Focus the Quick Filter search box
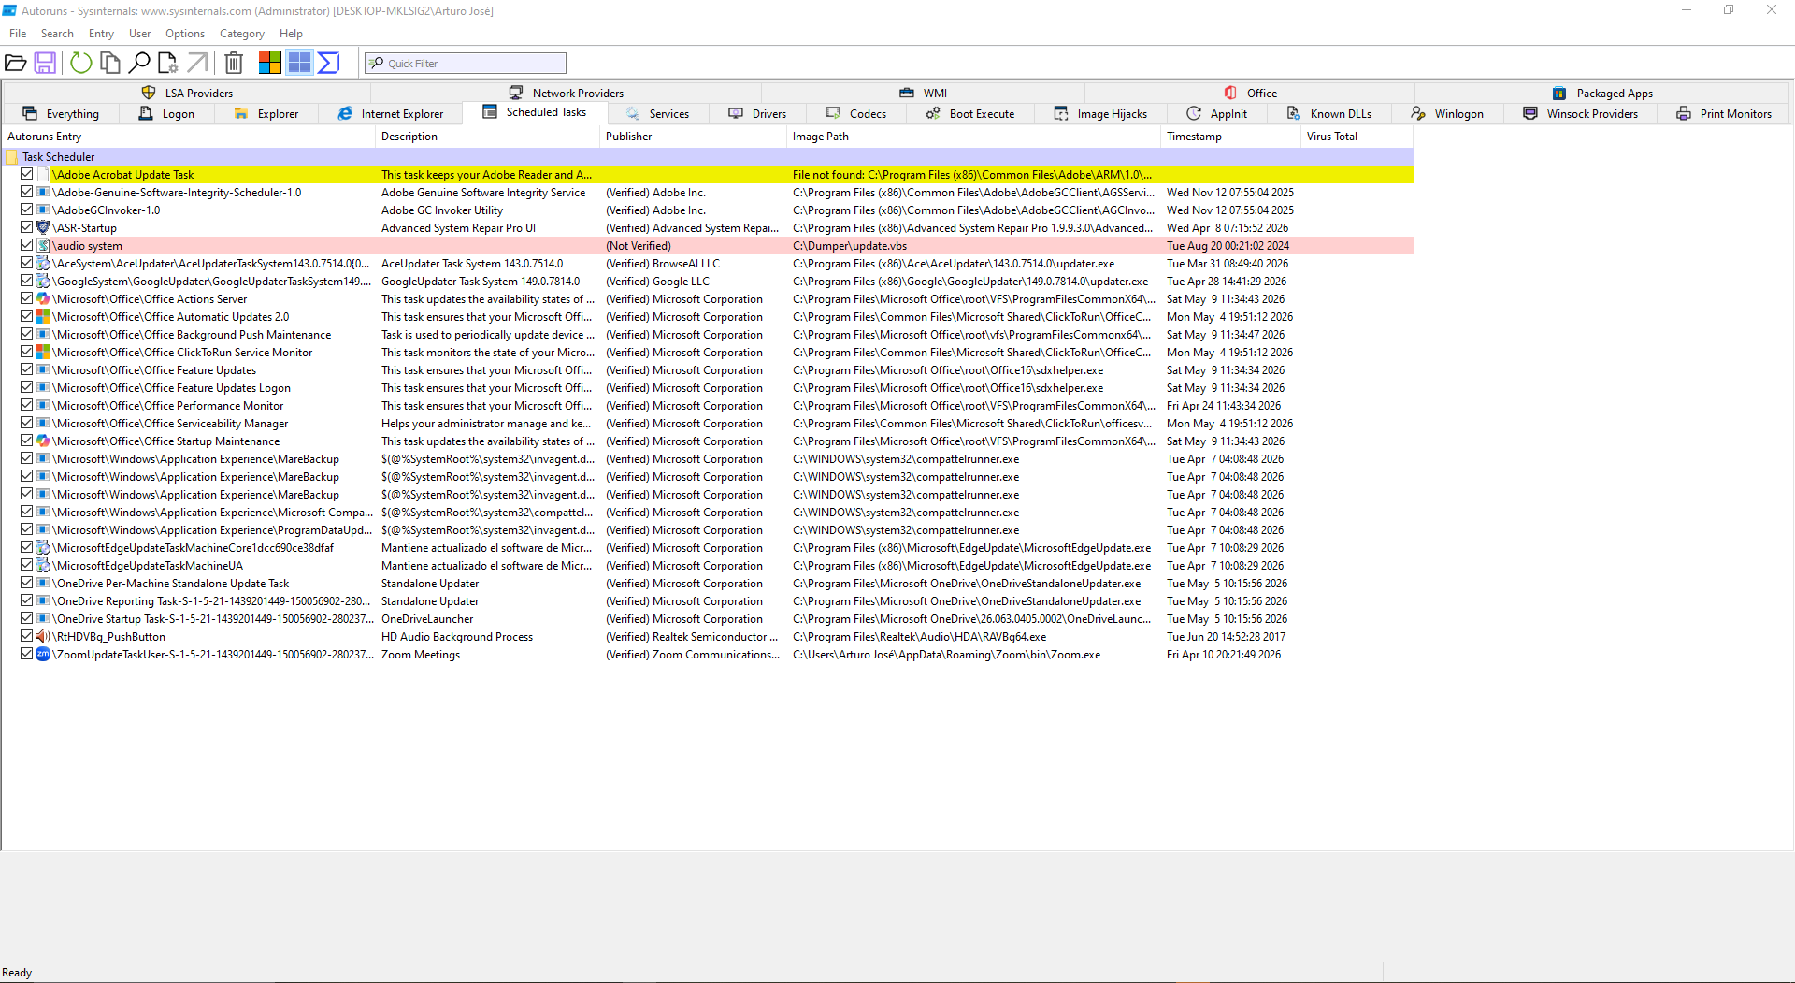The image size is (1795, 983). [466, 63]
